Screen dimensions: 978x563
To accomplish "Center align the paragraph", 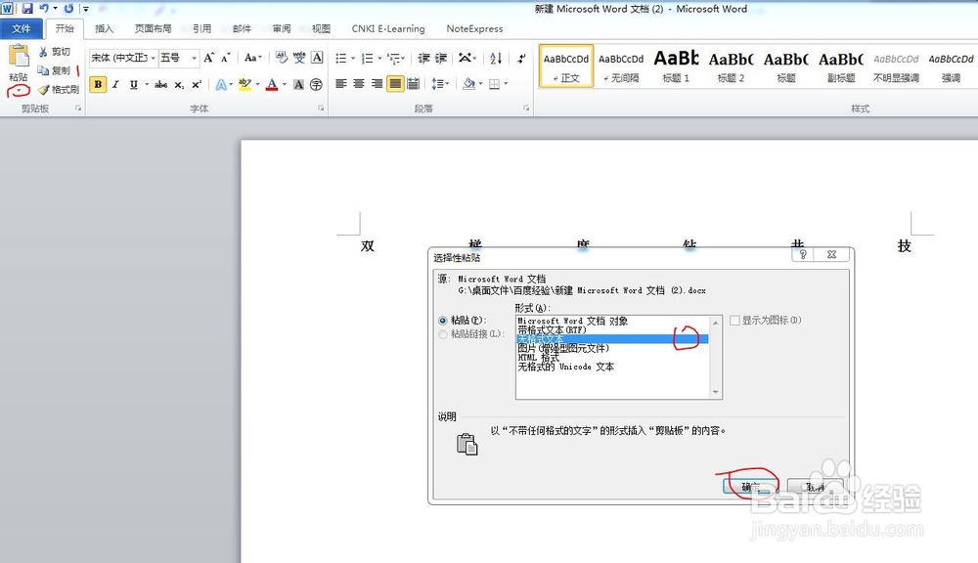I will [360, 82].
